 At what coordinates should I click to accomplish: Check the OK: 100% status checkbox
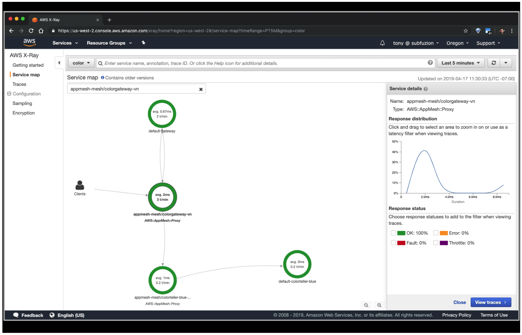tap(393, 233)
